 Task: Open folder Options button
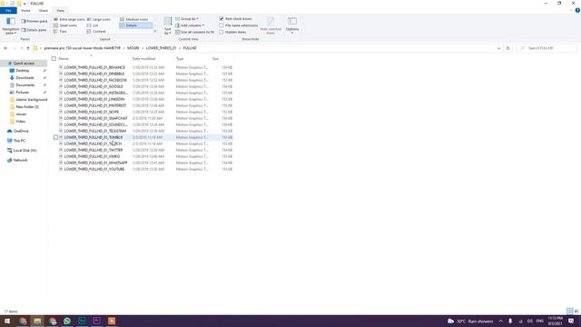click(292, 25)
